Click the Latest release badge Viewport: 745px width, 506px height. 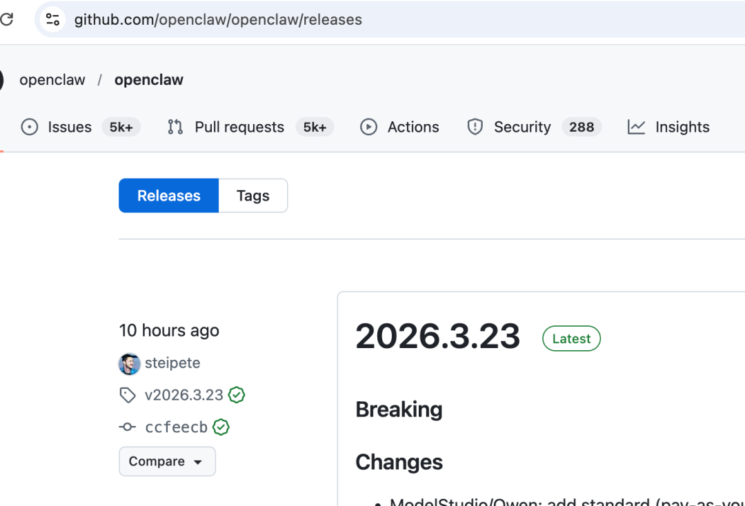[572, 338]
